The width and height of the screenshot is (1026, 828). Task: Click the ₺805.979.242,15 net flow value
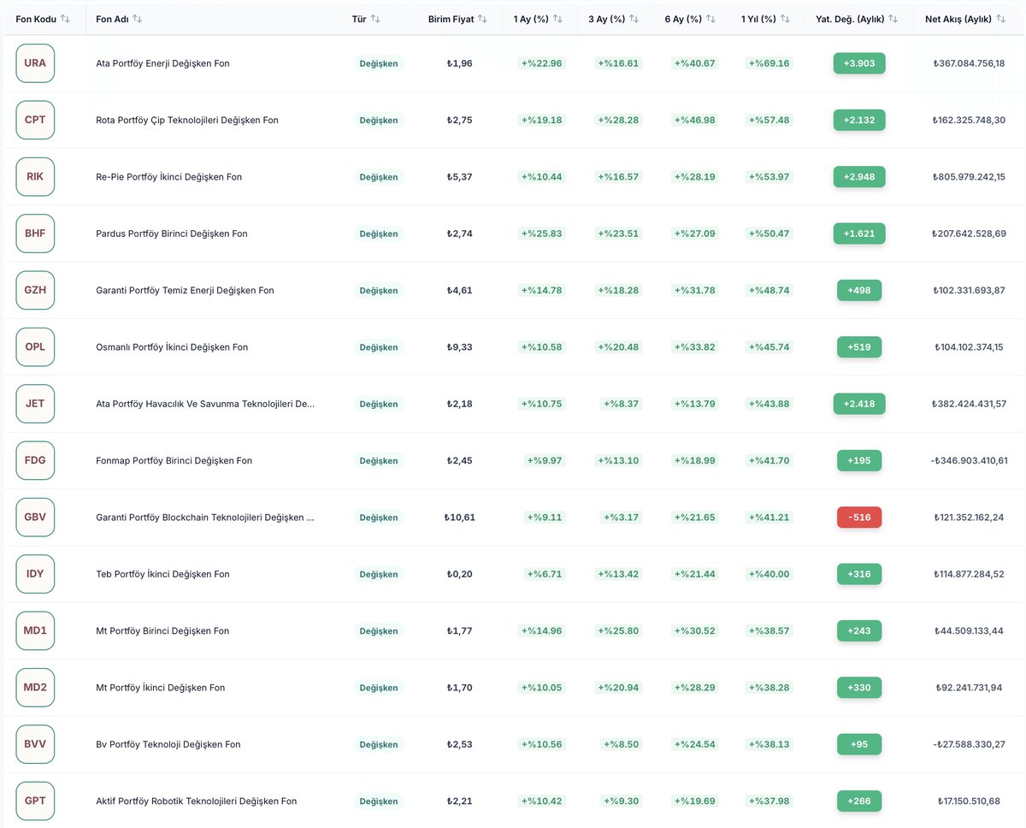(969, 177)
